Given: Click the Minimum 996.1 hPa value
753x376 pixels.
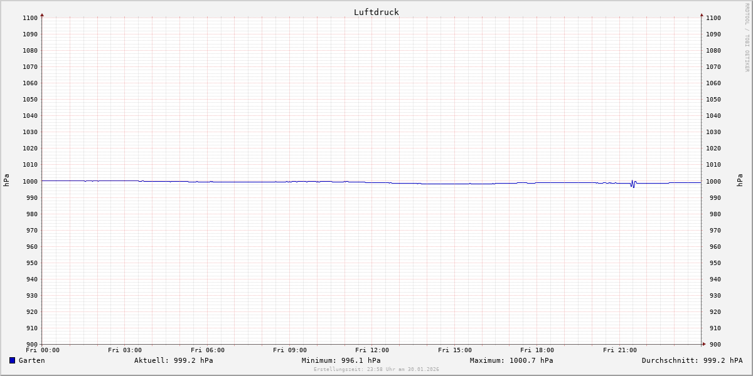Looking at the screenshot, I should tap(341, 360).
